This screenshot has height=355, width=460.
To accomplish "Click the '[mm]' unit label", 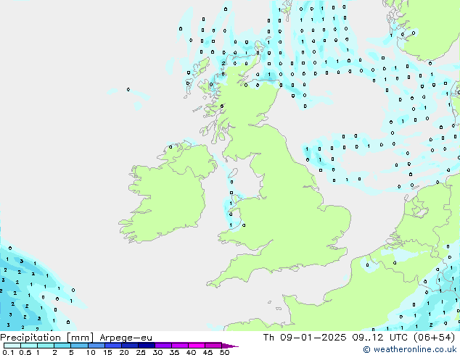I will 81,338.
